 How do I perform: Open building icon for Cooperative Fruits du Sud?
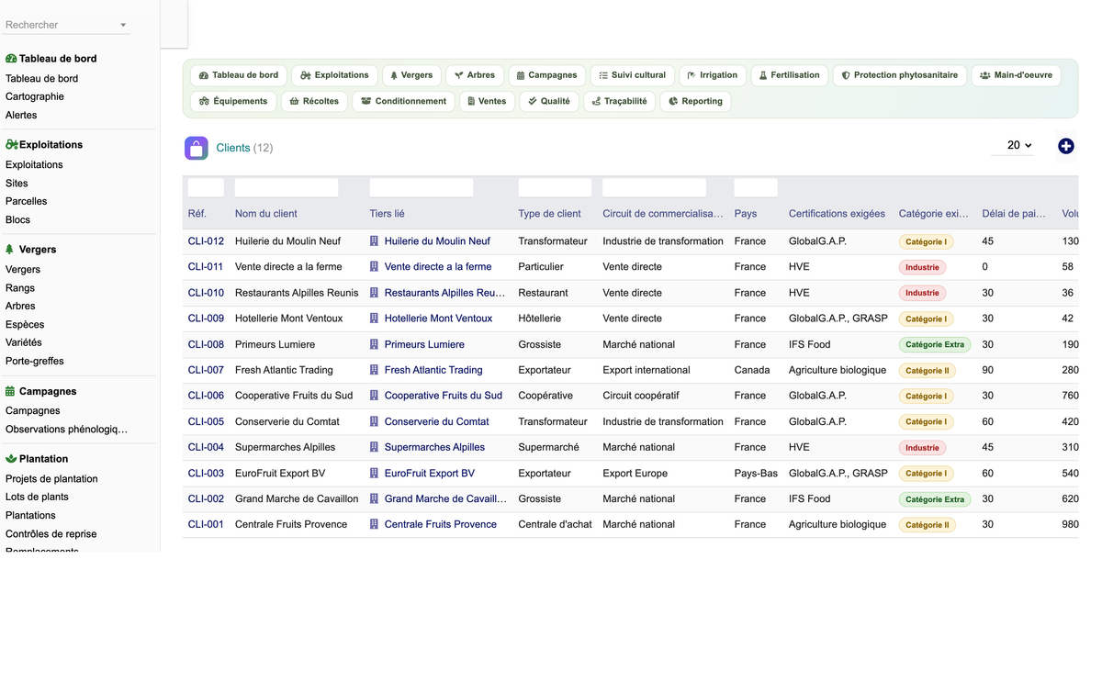(375, 396)
